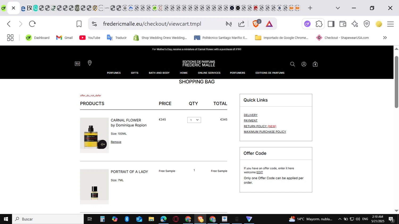Click EDIT next to welcome offer code
The width and height of the screenshot is (399, 224).
(x=260, y=172)
